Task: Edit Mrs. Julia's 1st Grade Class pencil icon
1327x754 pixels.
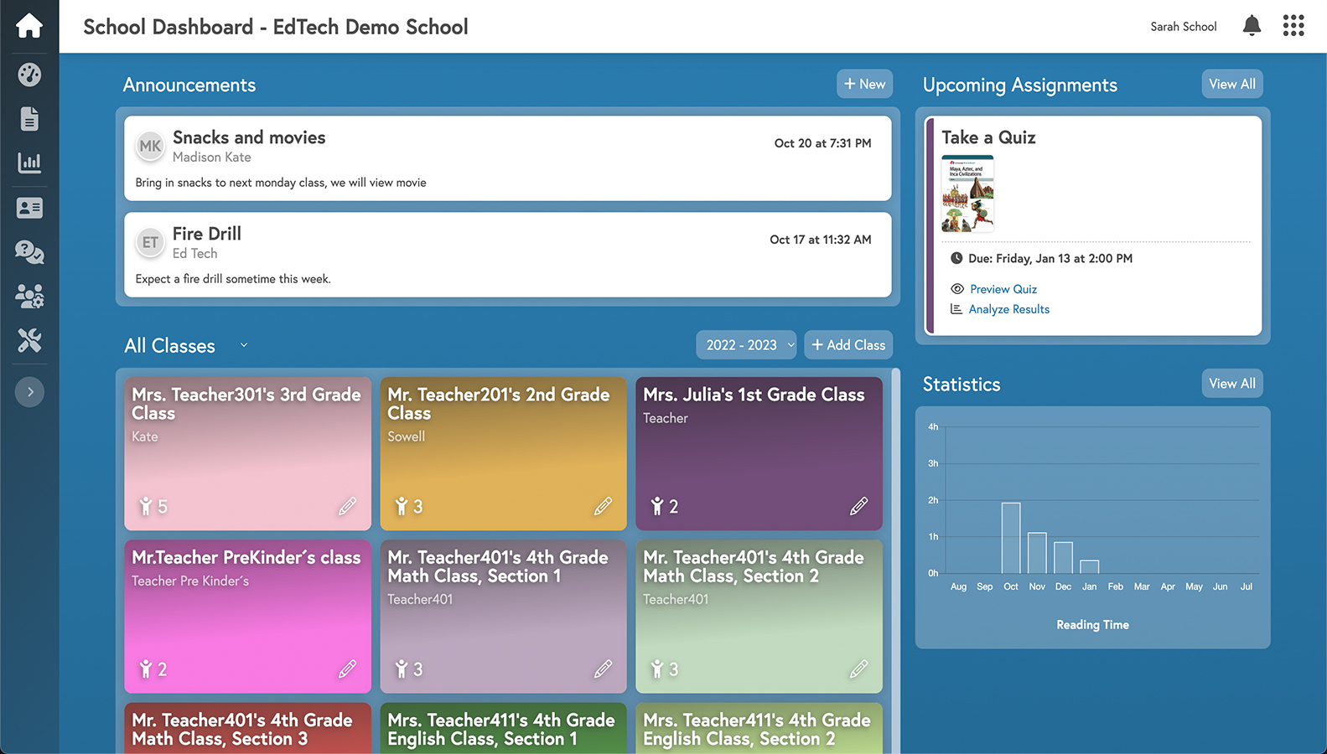Action: click(x=858, y=506)
